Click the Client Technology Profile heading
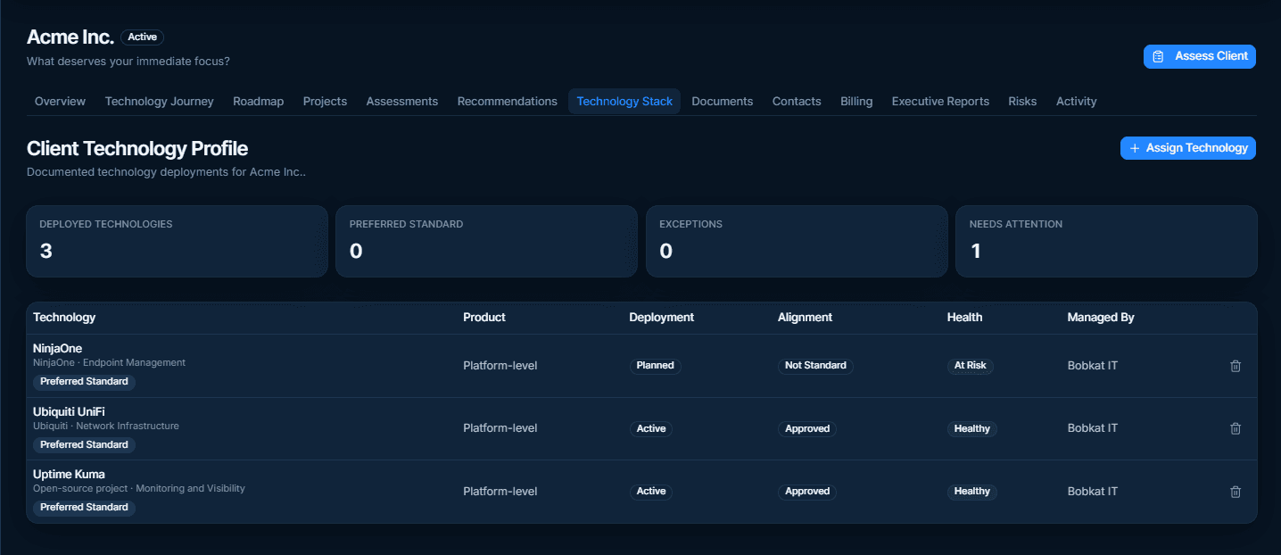 137,149
